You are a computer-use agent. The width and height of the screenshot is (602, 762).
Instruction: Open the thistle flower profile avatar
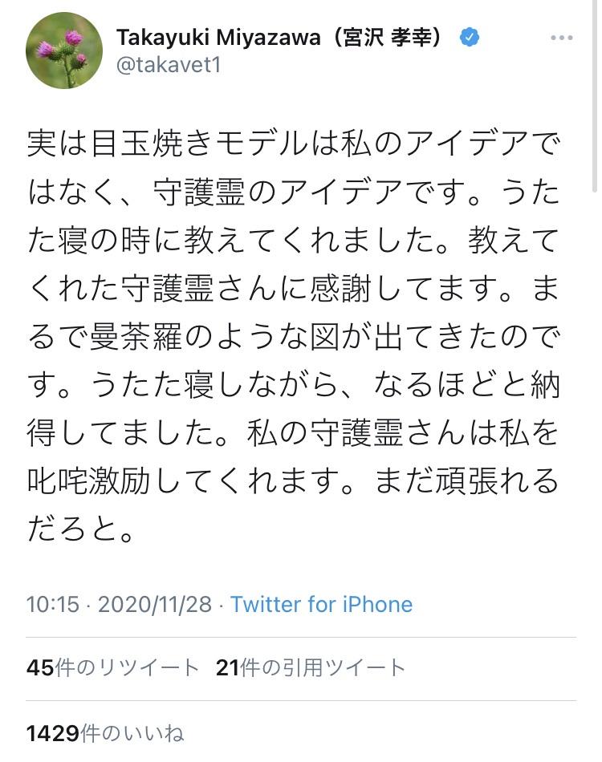point(64,51)
